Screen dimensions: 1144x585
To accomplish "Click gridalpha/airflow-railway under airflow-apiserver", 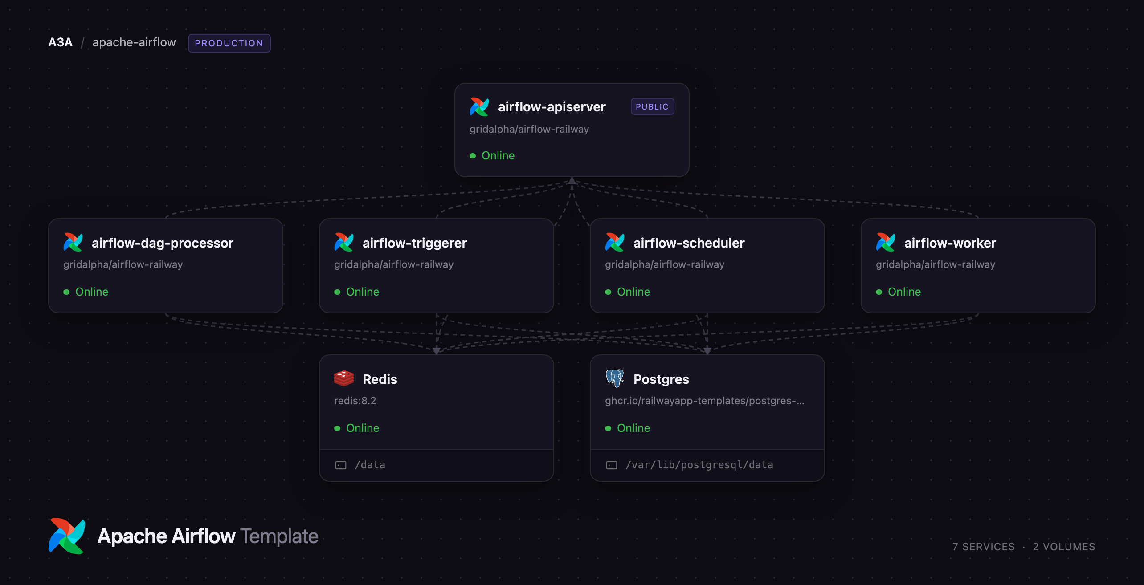I will 529,130.
